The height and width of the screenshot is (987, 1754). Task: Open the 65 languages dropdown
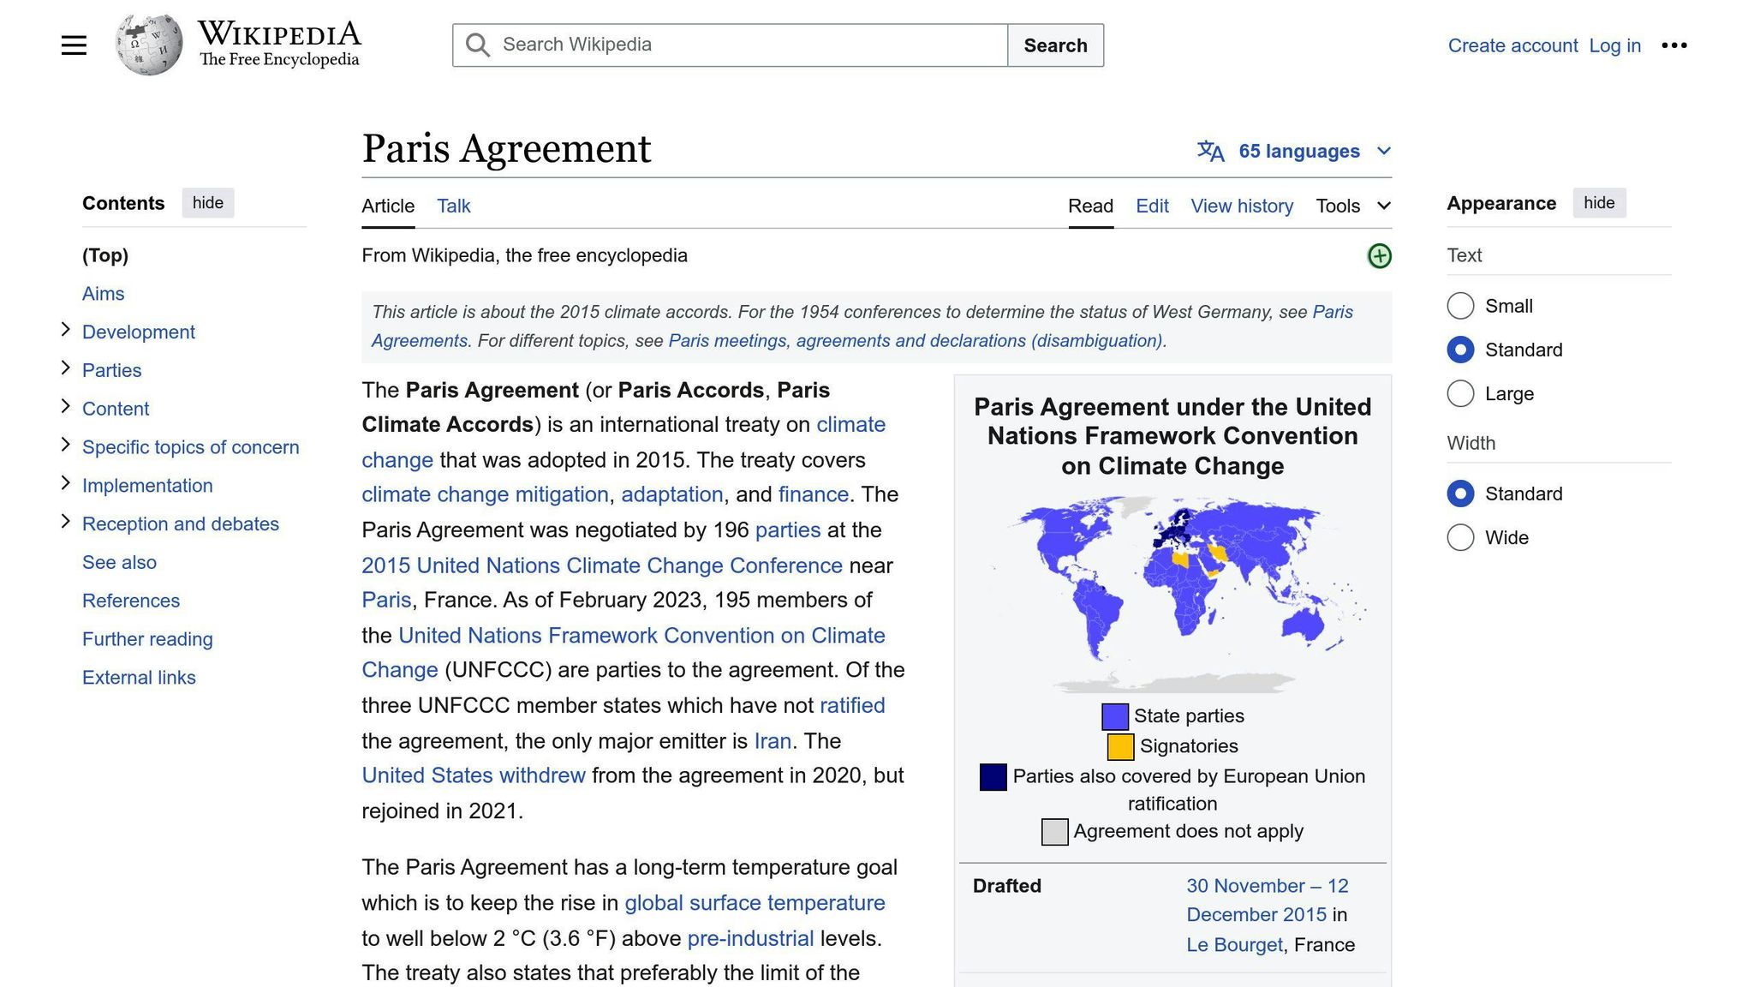click(x=1294, y=151)
